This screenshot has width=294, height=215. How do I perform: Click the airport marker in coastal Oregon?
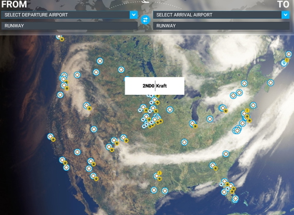(60, 95)
